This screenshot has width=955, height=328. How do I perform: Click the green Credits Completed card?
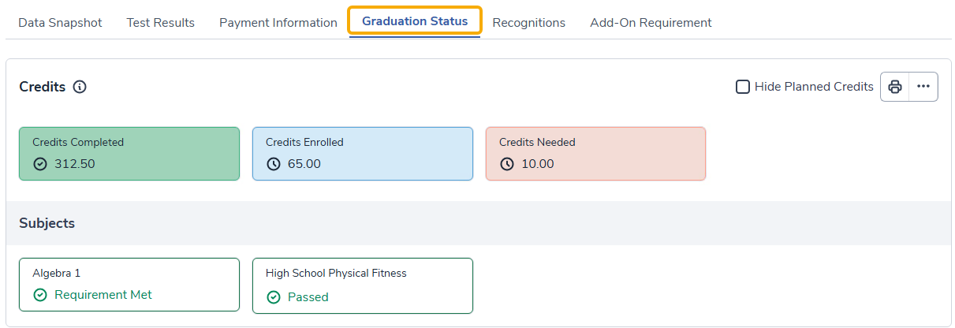(129, 154)
